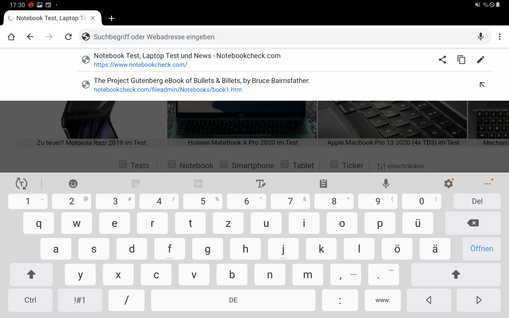Reload the page with refresh icon
509x318 pixels.
point(68,37)
